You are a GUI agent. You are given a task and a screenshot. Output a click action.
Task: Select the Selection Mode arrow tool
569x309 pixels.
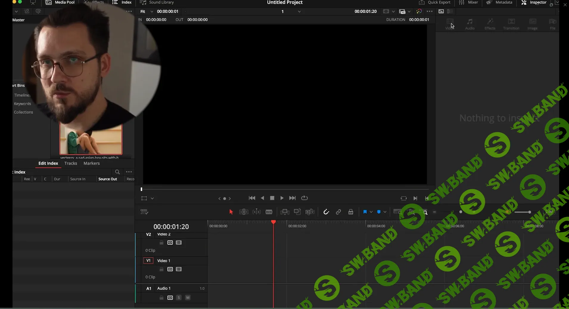pos(231,212)
